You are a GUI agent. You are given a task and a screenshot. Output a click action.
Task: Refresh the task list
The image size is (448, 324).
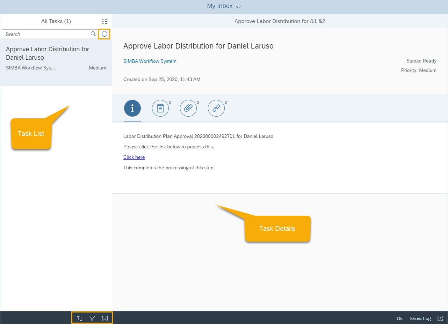pyautogui.click(x=104, y=34)
